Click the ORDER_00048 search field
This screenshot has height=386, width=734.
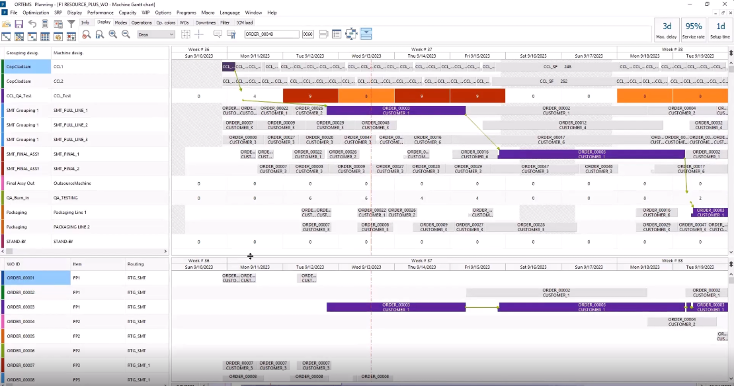[x=271, y=34]
